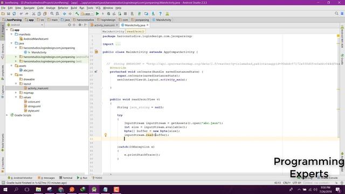345x194 pixels.
Task: Click the Project panel settings gear
Action: 80,25
